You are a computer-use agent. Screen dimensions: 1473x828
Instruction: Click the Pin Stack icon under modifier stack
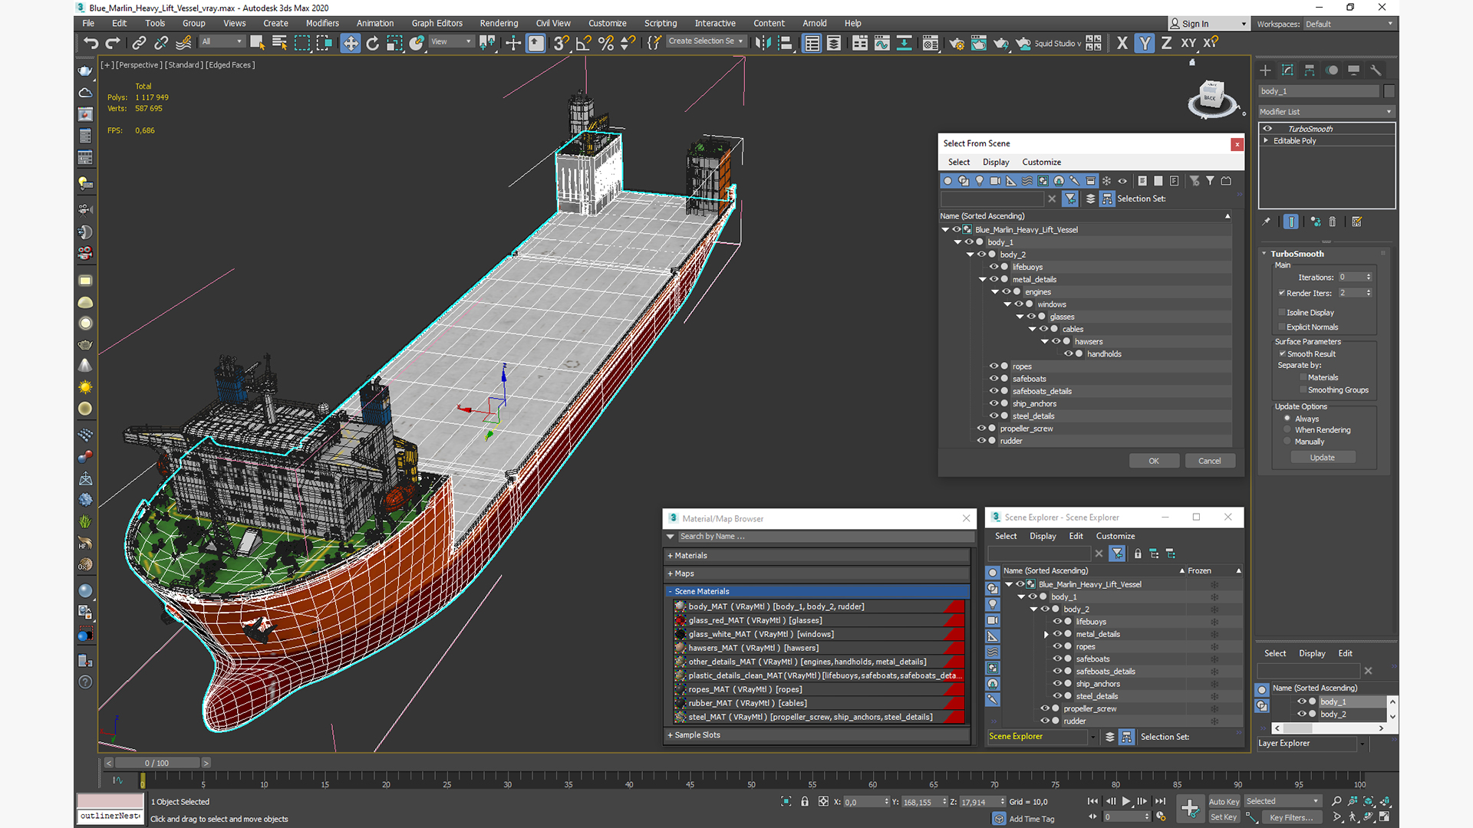coord(1267,222)
